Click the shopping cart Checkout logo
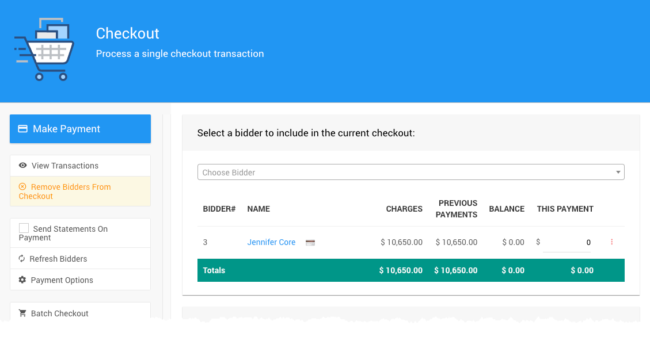Screen dimensions: 650x337 point(44,49)
